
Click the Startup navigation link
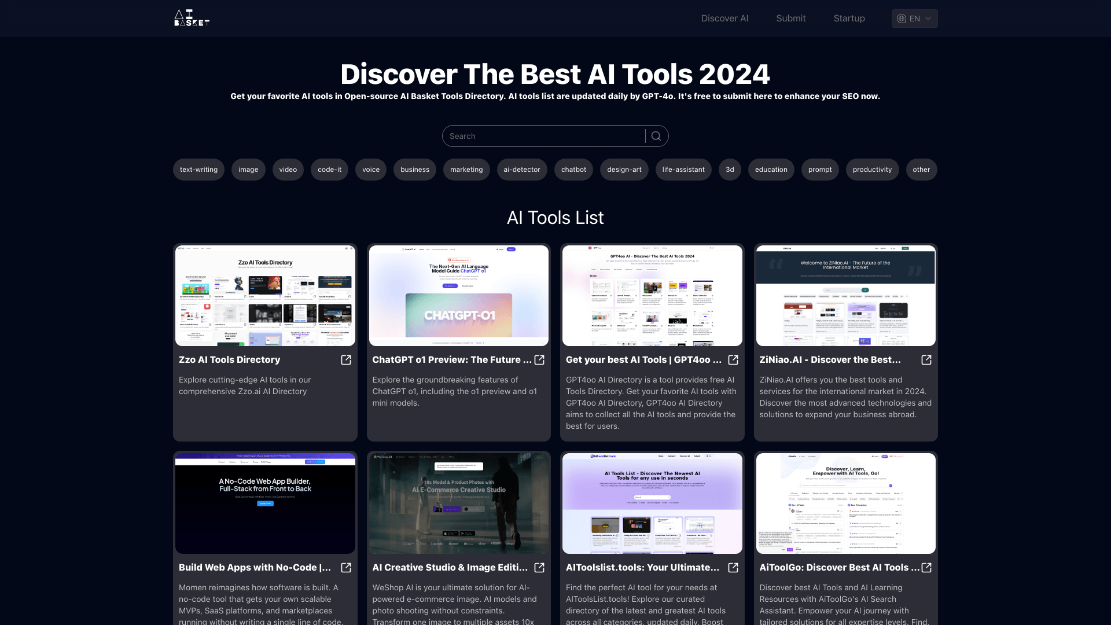(x=849, y=19)
